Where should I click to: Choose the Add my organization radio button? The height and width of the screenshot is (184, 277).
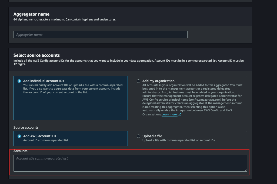(x=138, y=81)
